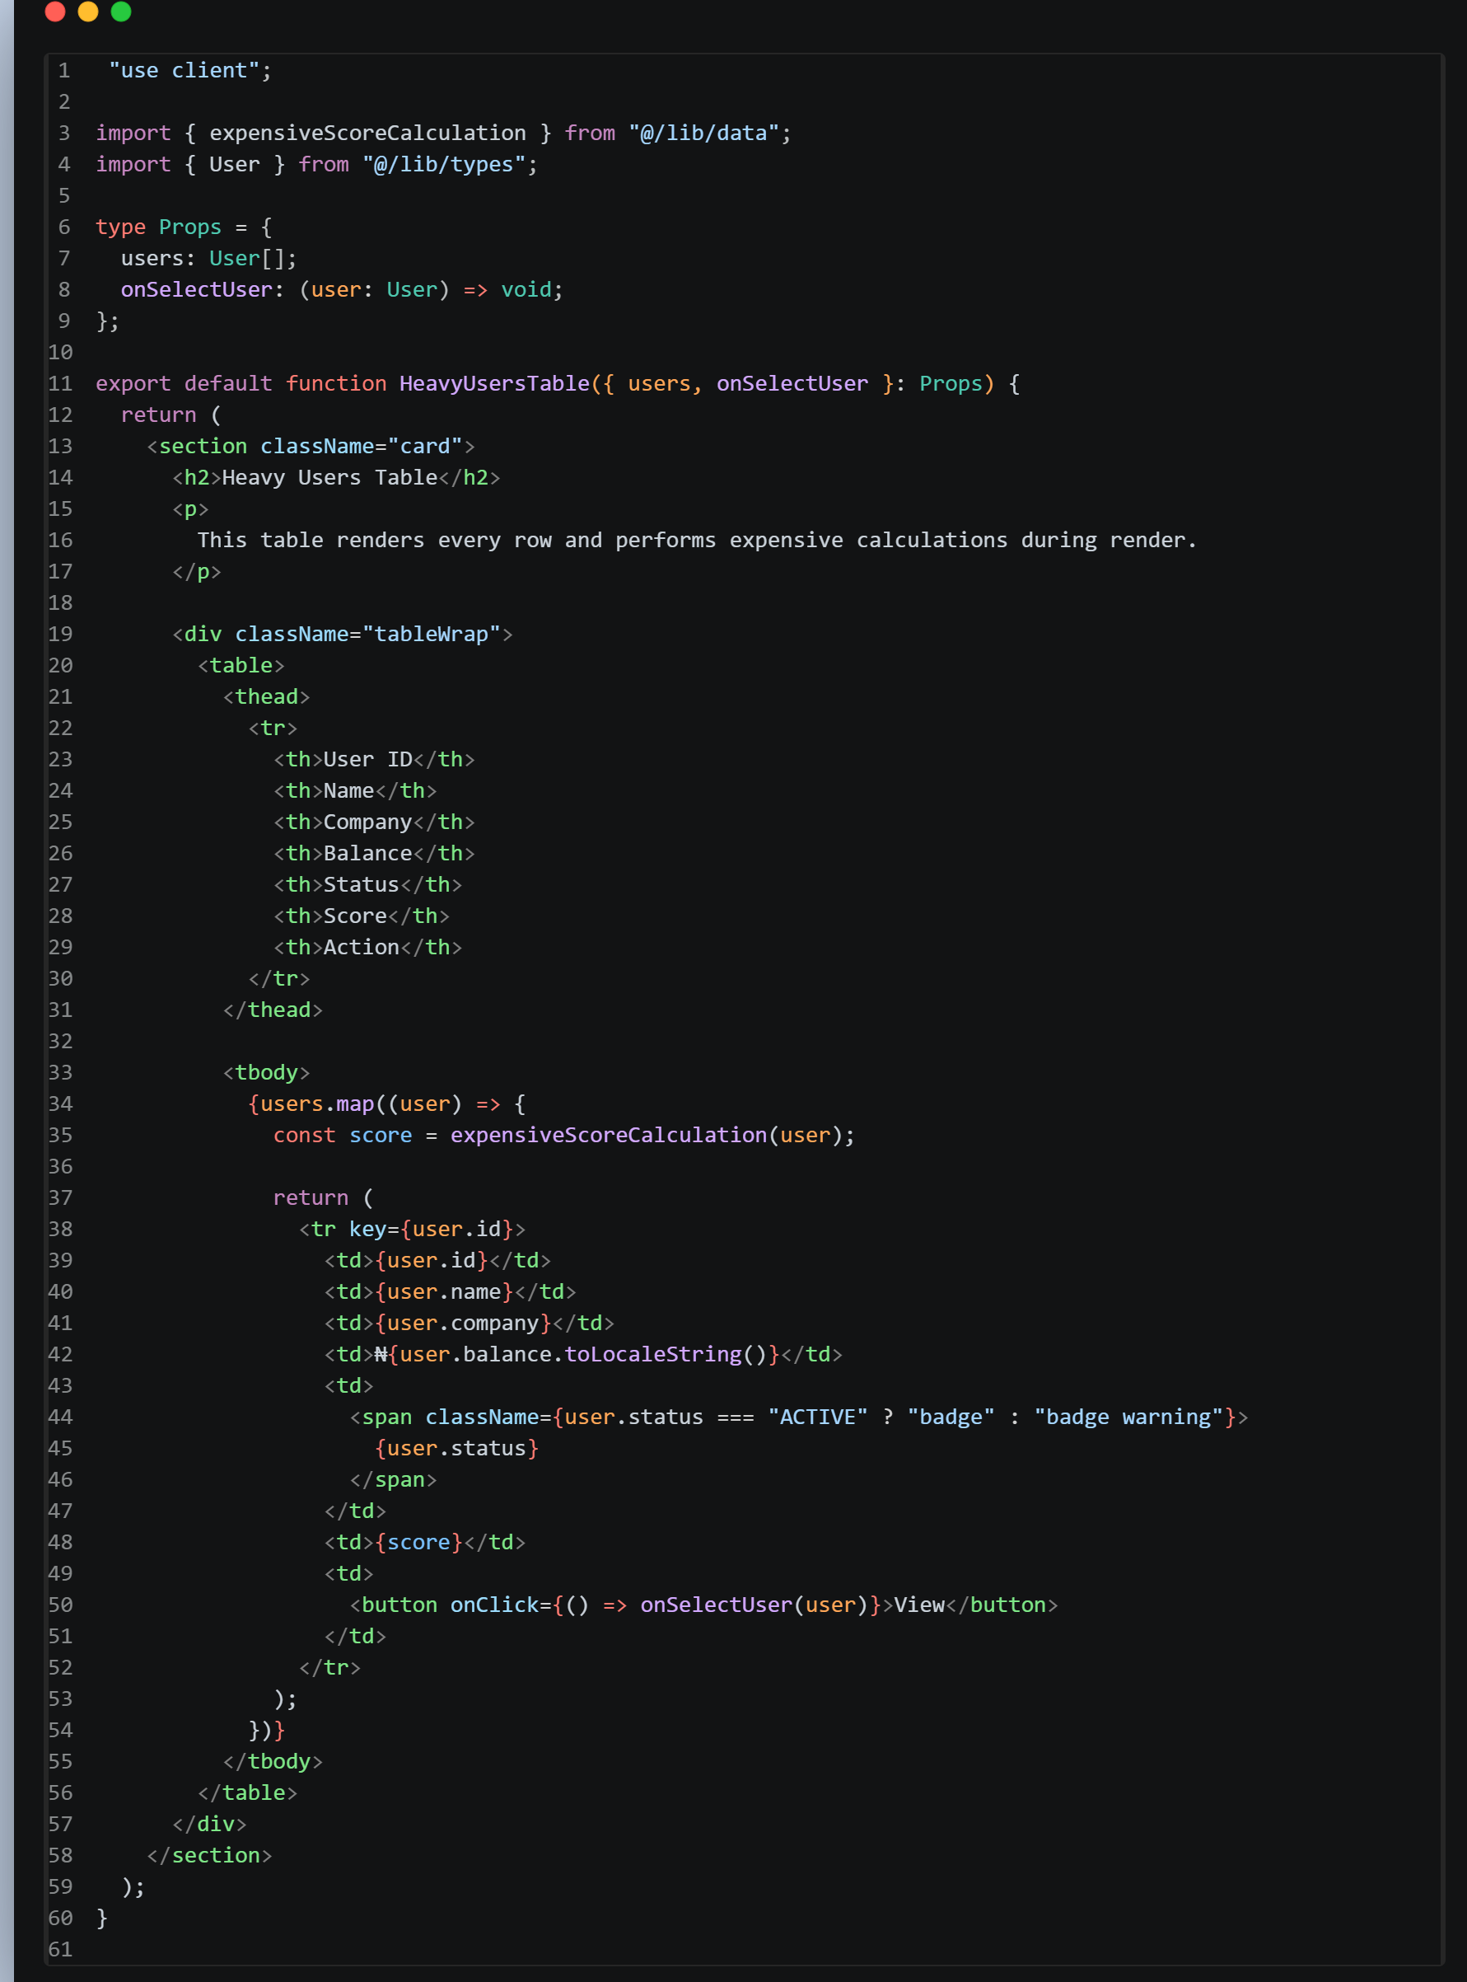Click the User ID table header text
This screenshot has width=1467, height=1982.
[x=367, y=760]
